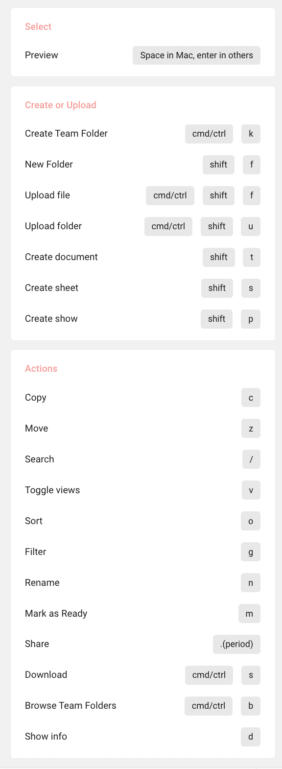Click the 'c' key badge next to Copy

coord(251,398)
